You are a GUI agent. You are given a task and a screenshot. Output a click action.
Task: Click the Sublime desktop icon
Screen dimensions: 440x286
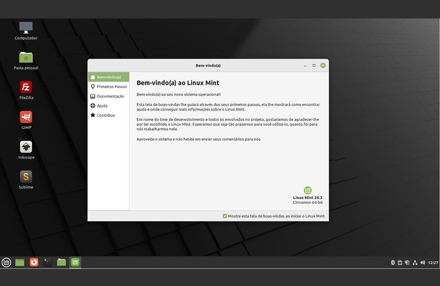pyautogui.click(x=26, y=177)
